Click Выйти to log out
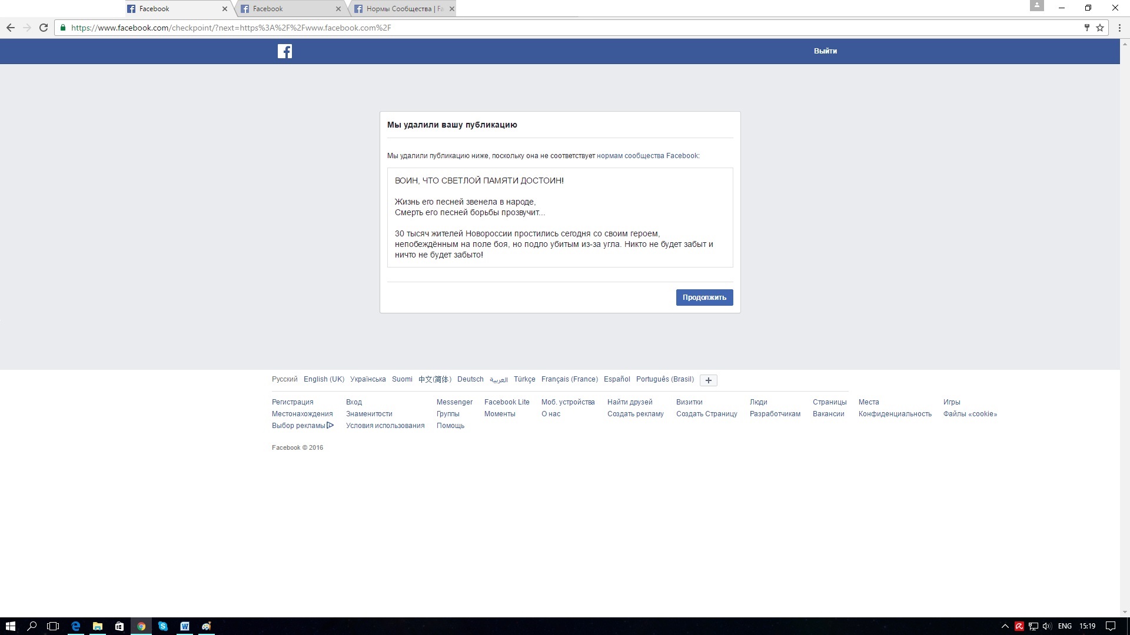The height and width of the screenshot is (635, 1130). click(825, 51)
